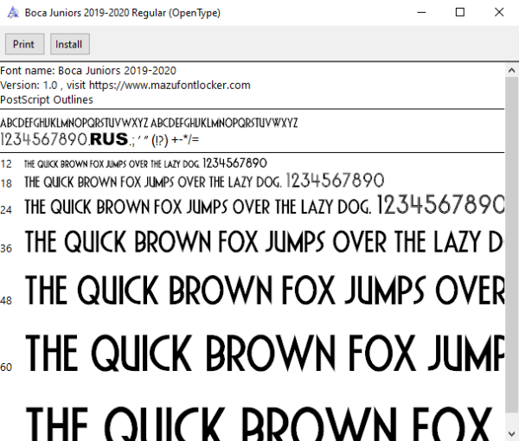Click the 36 point size label
The width and height of the screenshot is (519, 441).
click(x=6, y=248)
